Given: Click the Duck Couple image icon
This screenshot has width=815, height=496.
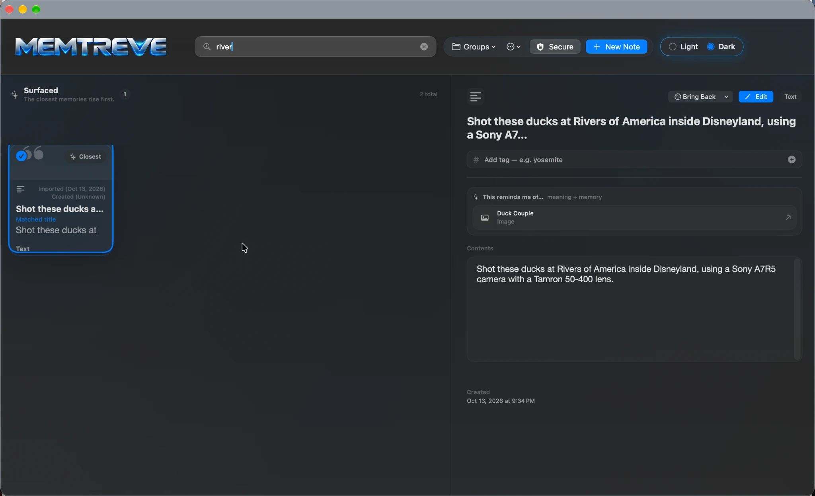Looking at the screenshot, I should pyautogui.click(x=485, y=218).
